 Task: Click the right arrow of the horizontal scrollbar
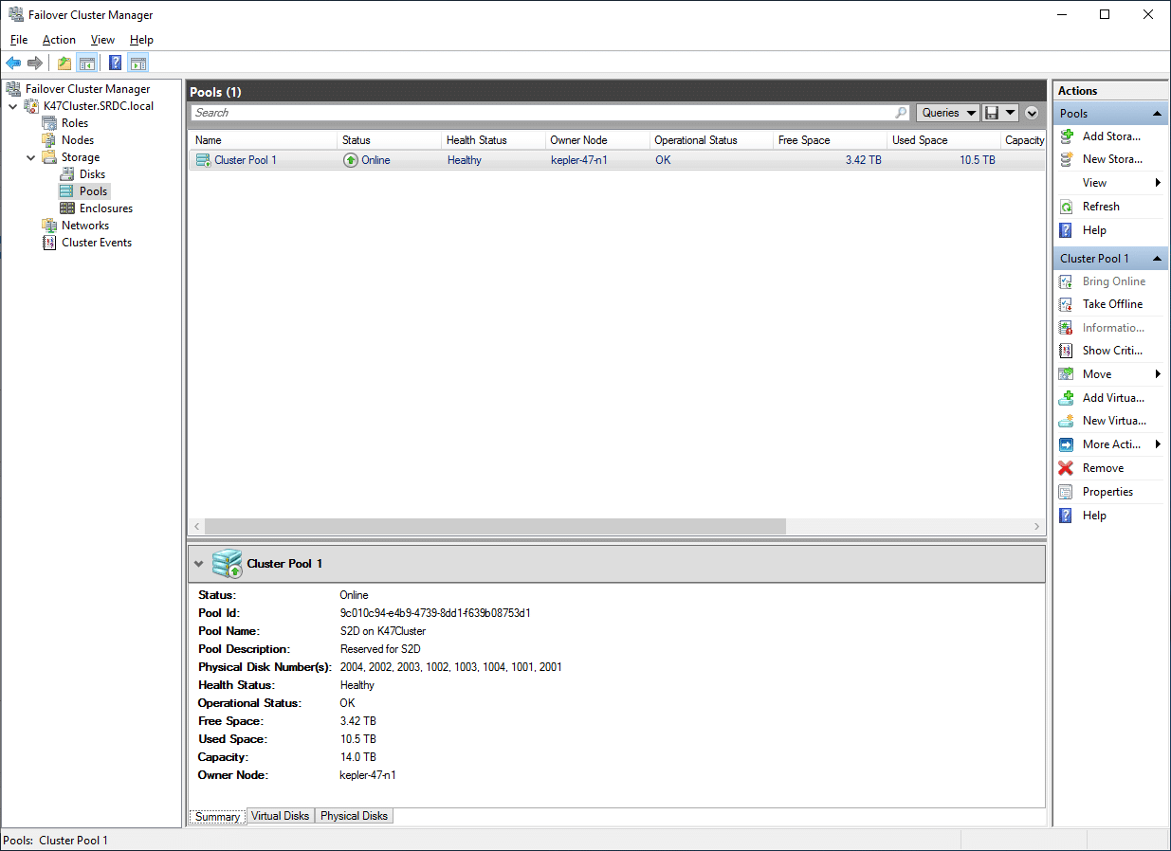(x=1036, y=526)
